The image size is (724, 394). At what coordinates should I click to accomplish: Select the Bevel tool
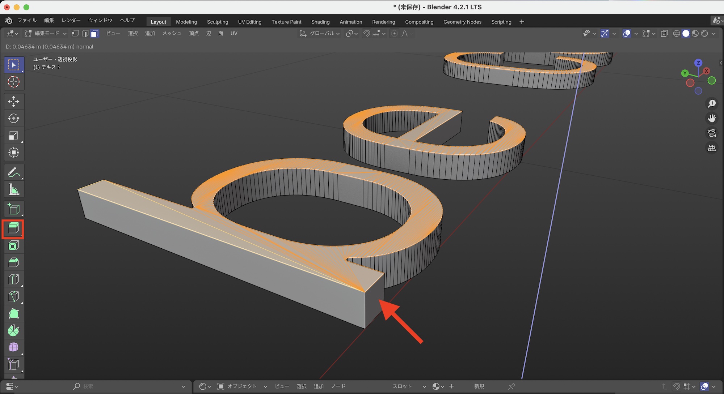click(x=13, y=263)
